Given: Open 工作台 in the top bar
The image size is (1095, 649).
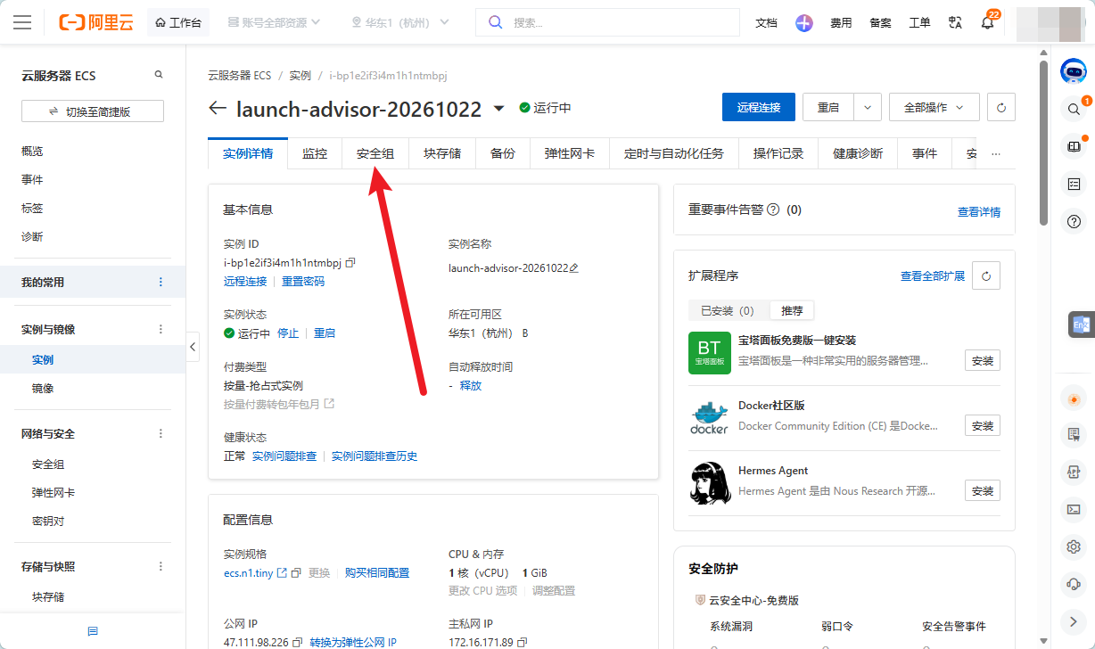Looking at the screenshot, I should [178, 22].
